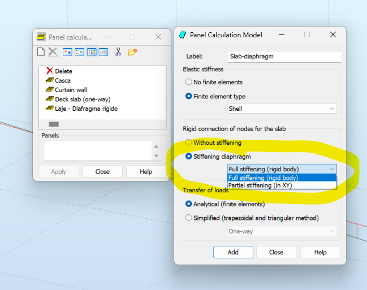Minimize the Panel Calculation Model dialog

[x=282, y=34]
